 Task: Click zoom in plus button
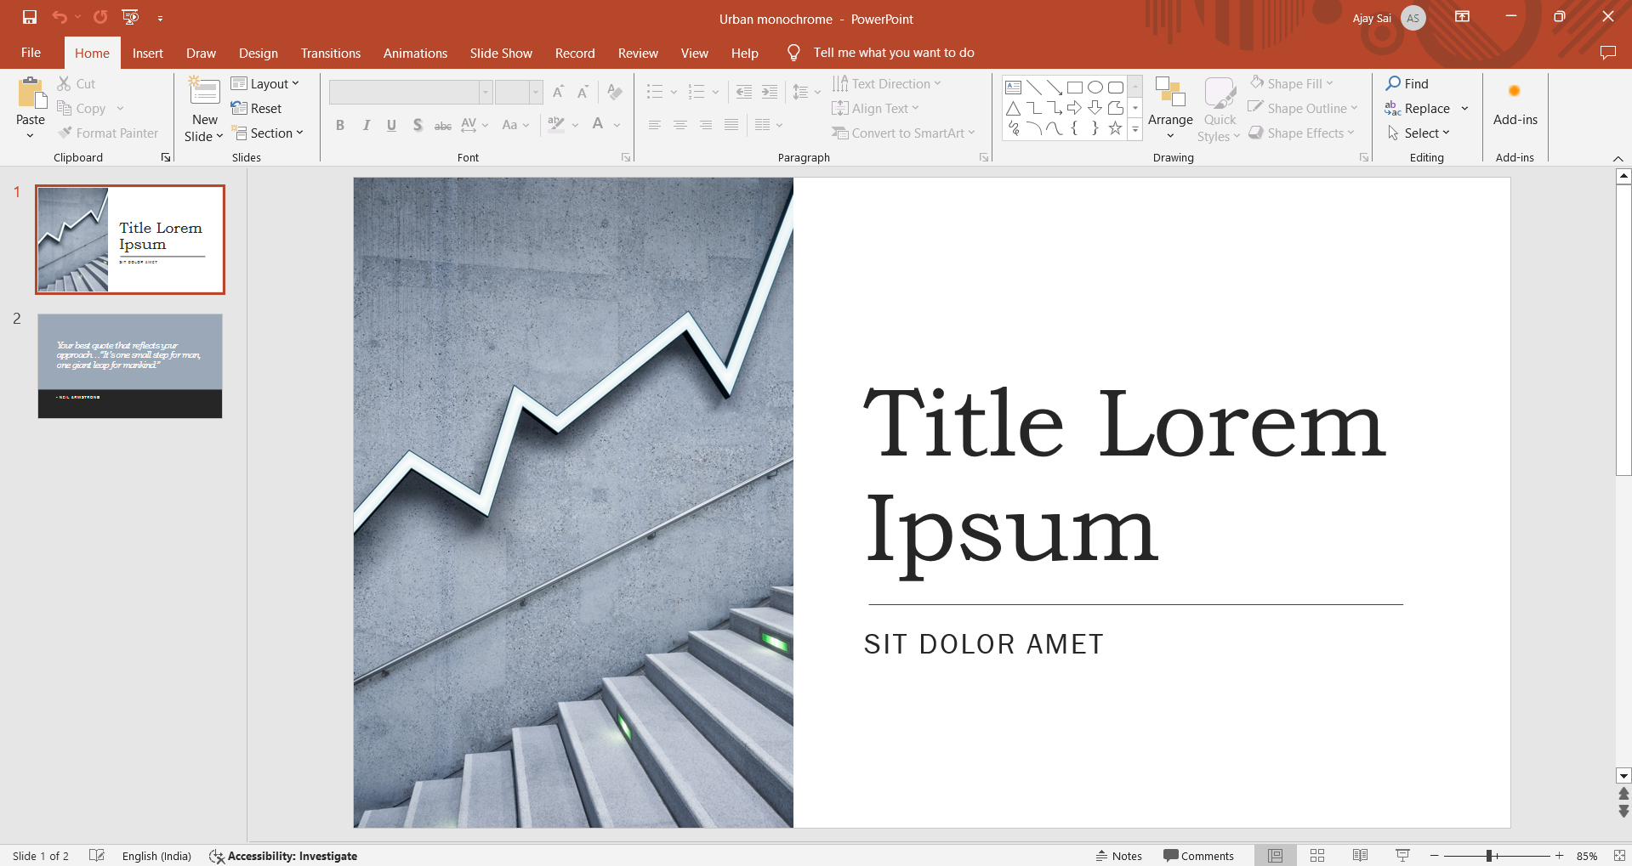pyautogui.click(x=1559, y=856)
